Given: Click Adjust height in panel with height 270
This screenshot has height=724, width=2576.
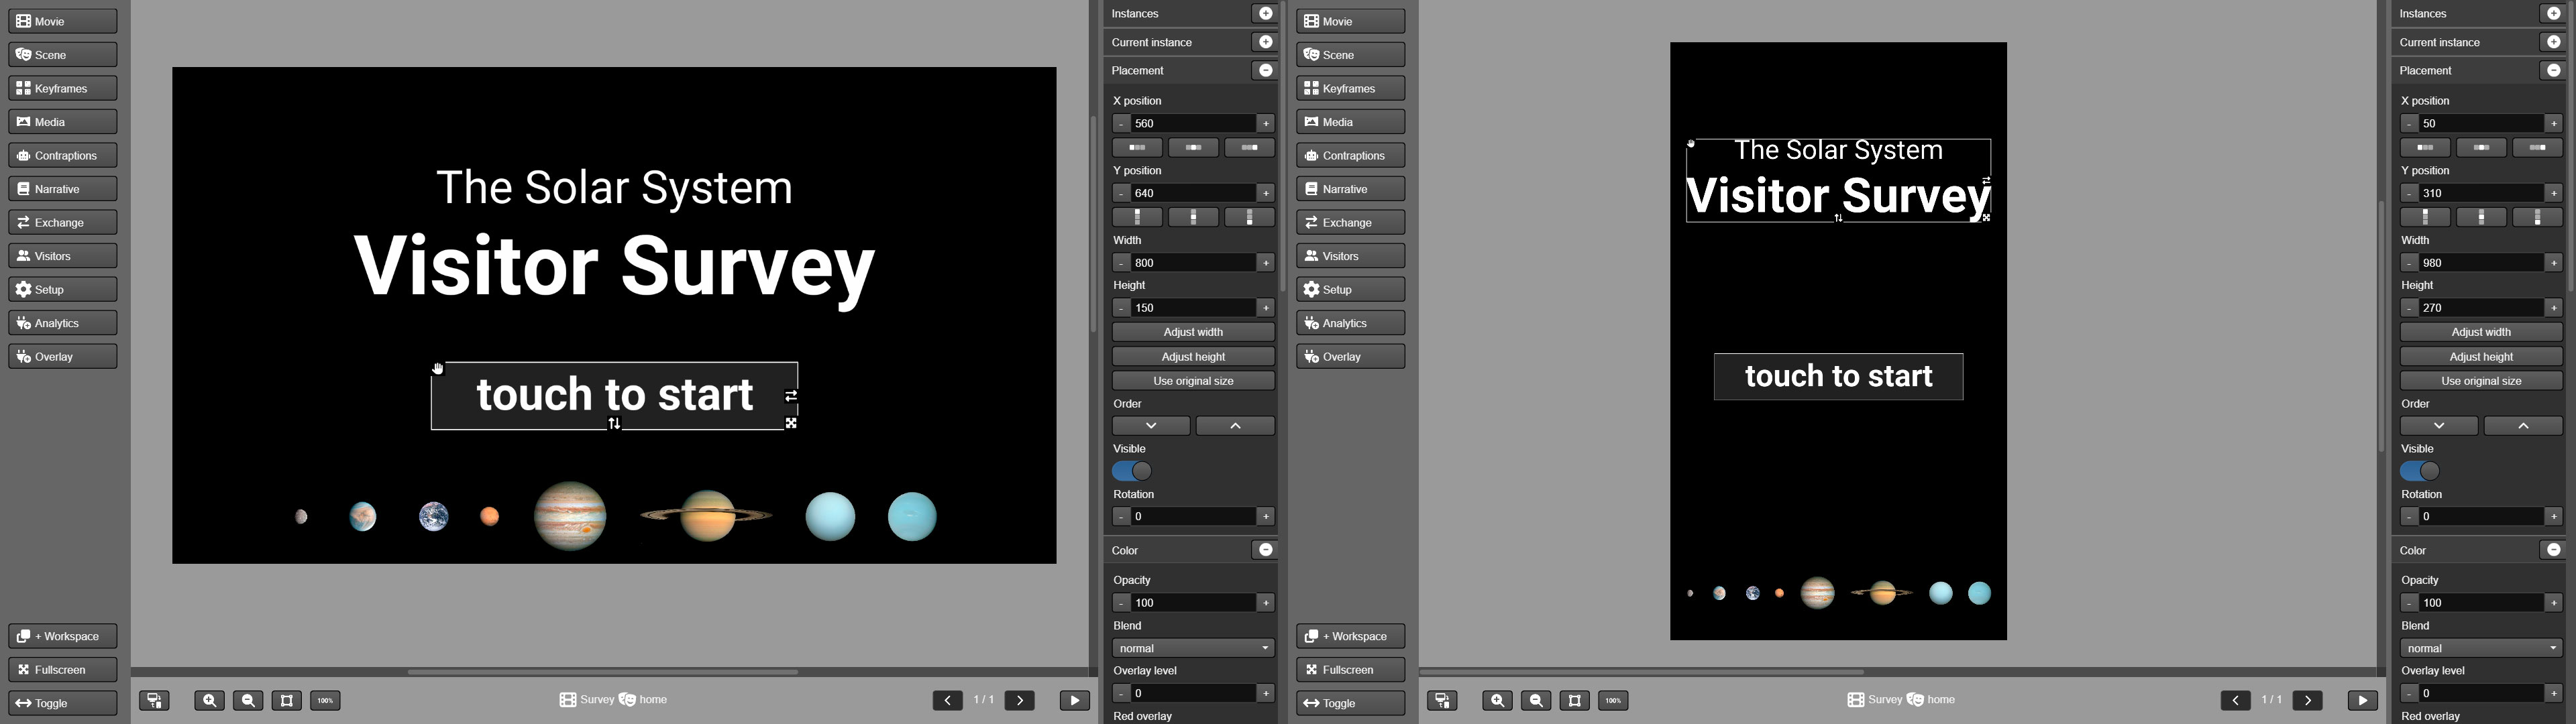Looking at the screenshot, I should point(2481,356).
